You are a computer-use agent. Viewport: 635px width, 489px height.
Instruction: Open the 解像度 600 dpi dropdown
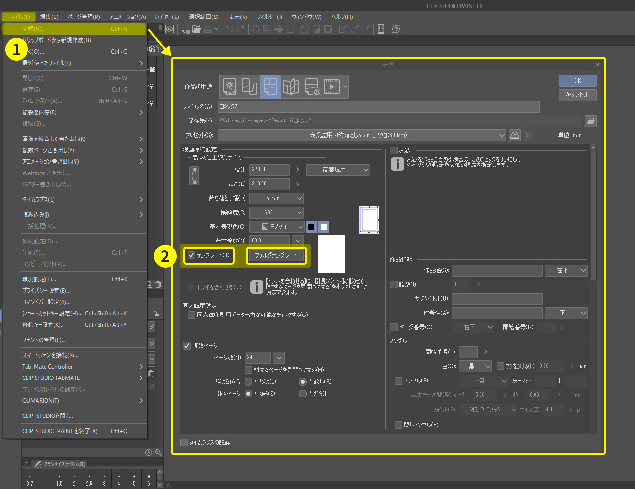(276, 212)
